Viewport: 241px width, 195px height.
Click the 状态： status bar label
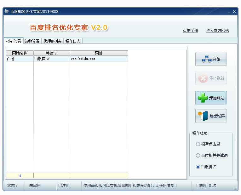pyautogui.click(x=13, y=186)
